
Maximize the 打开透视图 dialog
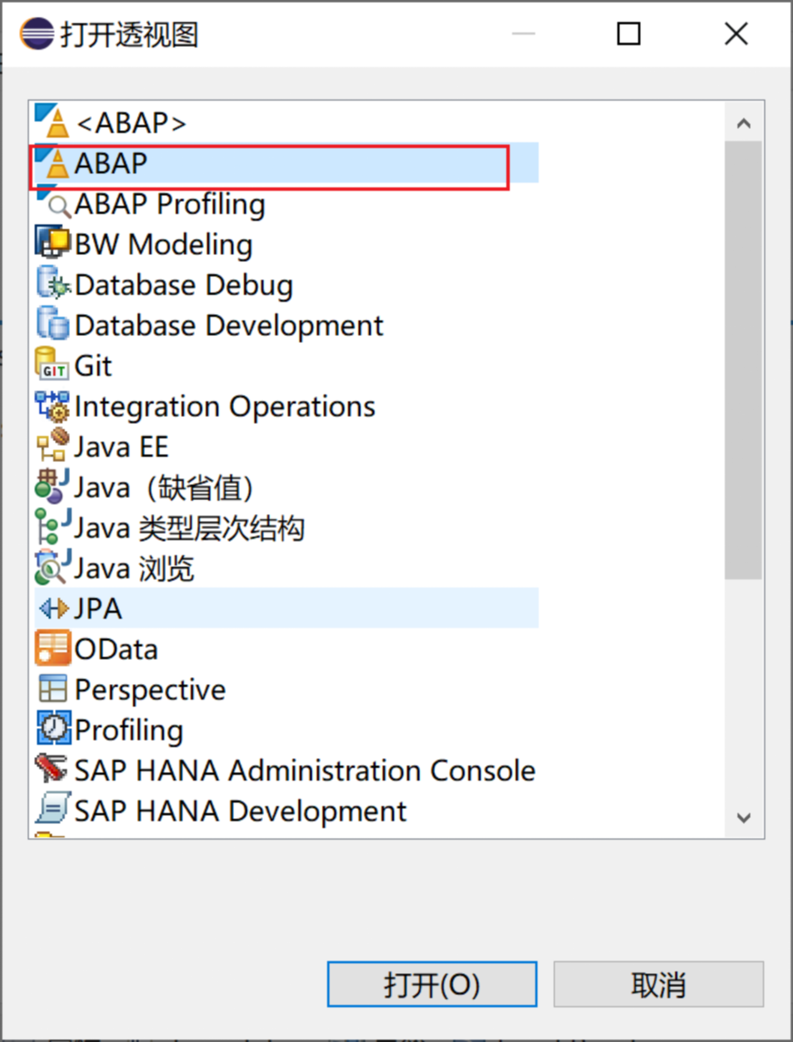tap(629, 33)
